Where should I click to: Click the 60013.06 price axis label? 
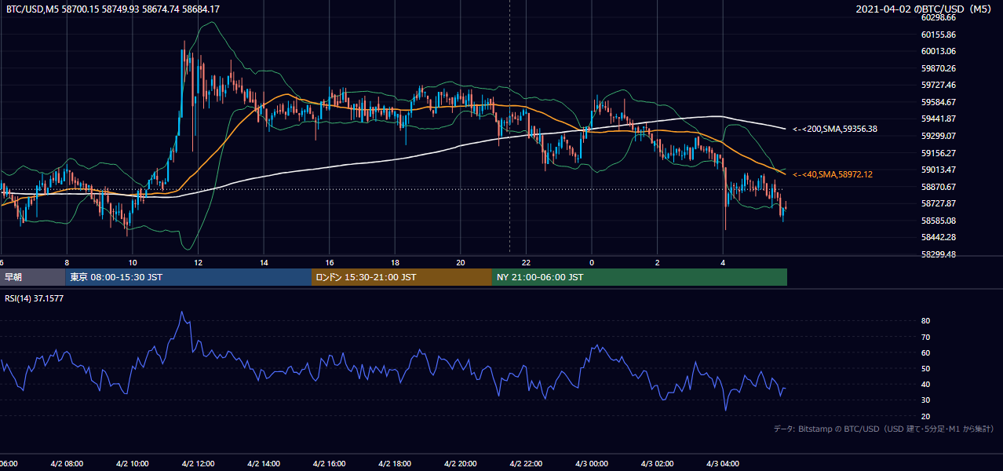coord(938,51)
